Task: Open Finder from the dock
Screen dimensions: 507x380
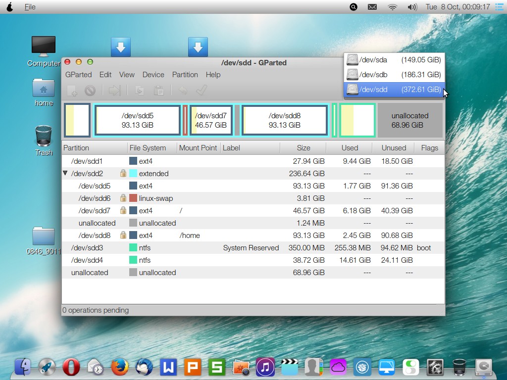Action: coord(23,367)
